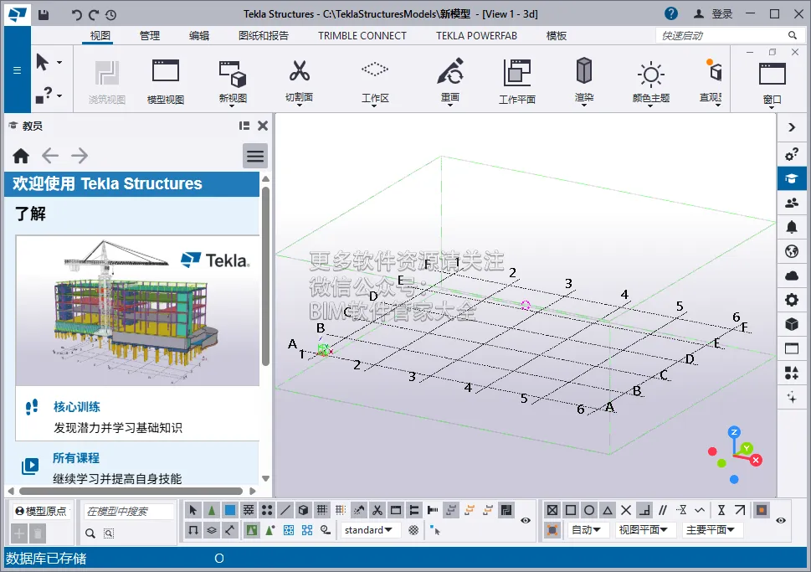Click the scissors icon in selection toolbar
Screen dimensions: 811x572
377,510
